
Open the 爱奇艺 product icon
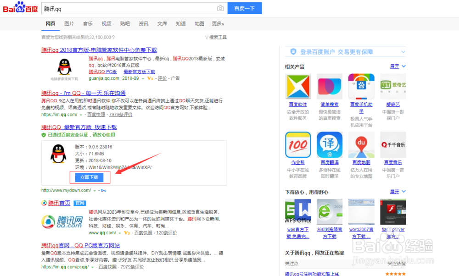pos(393,86)
